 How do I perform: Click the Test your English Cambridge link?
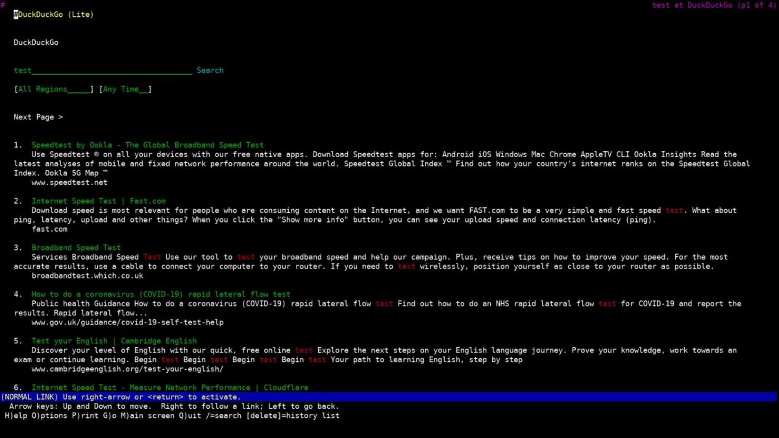114,341
